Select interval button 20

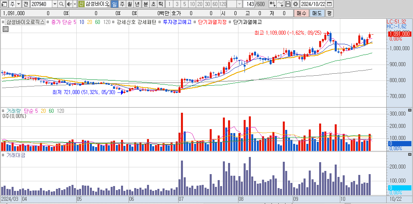point(200,4)
